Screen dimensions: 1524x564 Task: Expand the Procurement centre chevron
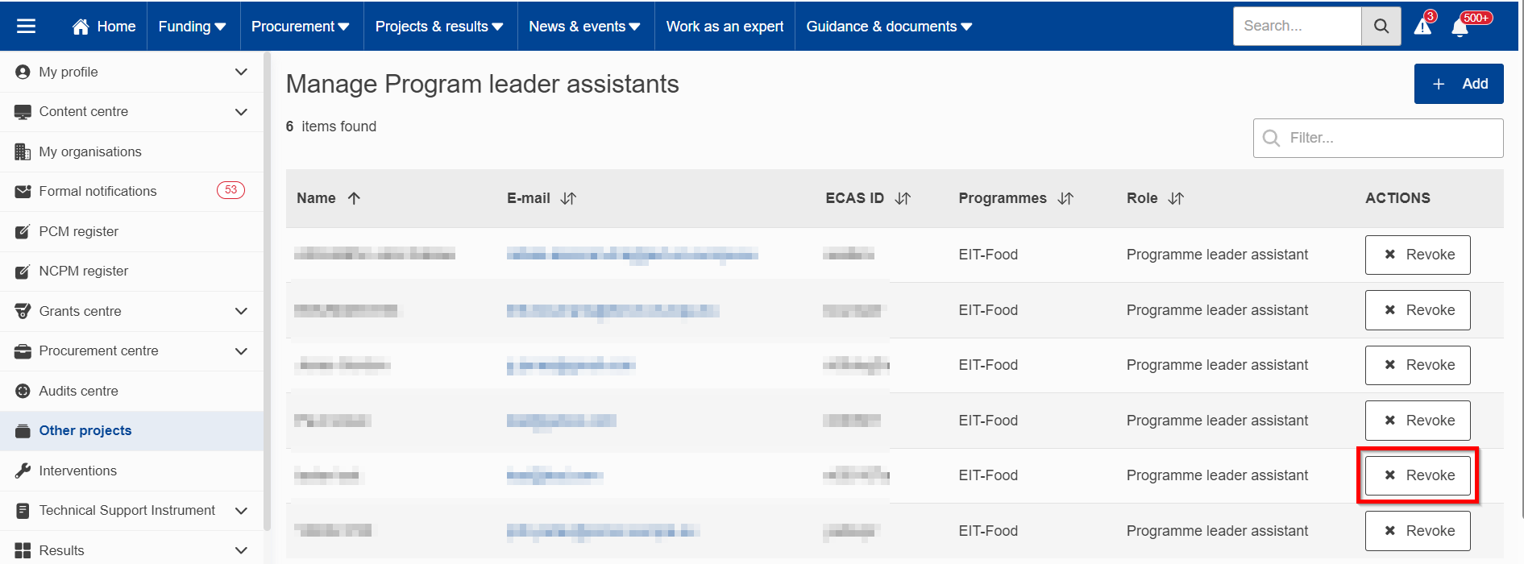point(241,351)
